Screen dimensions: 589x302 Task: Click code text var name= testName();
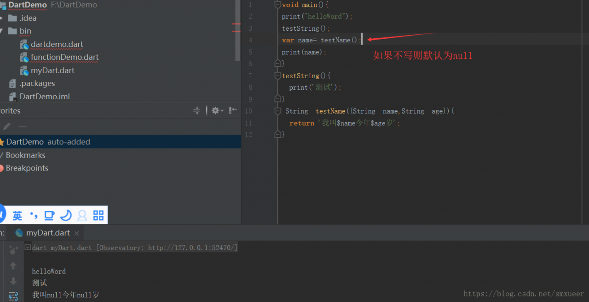pos(321,40)
